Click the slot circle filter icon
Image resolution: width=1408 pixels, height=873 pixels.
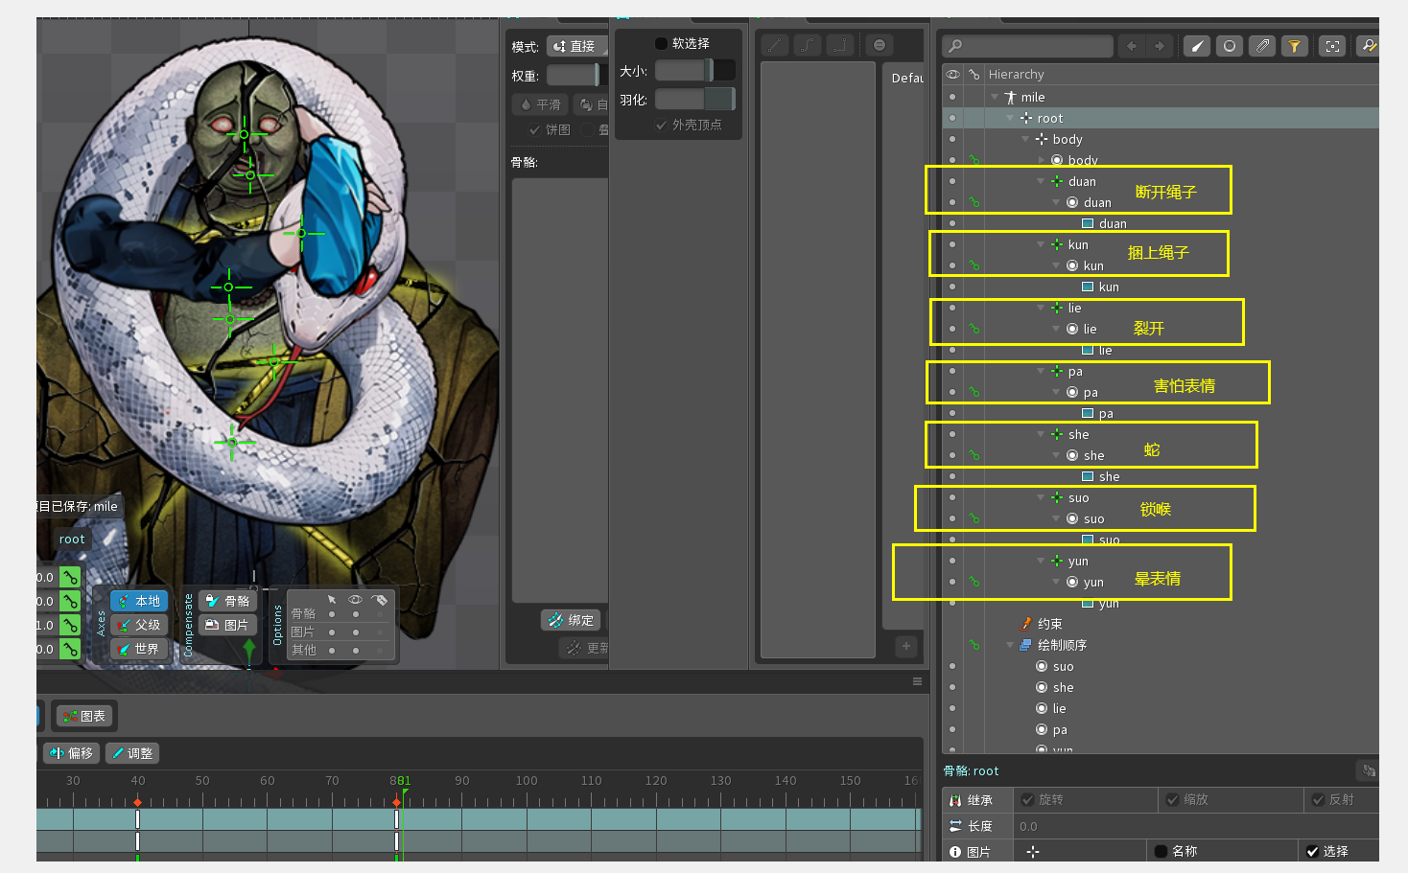tap(1230, 46)
